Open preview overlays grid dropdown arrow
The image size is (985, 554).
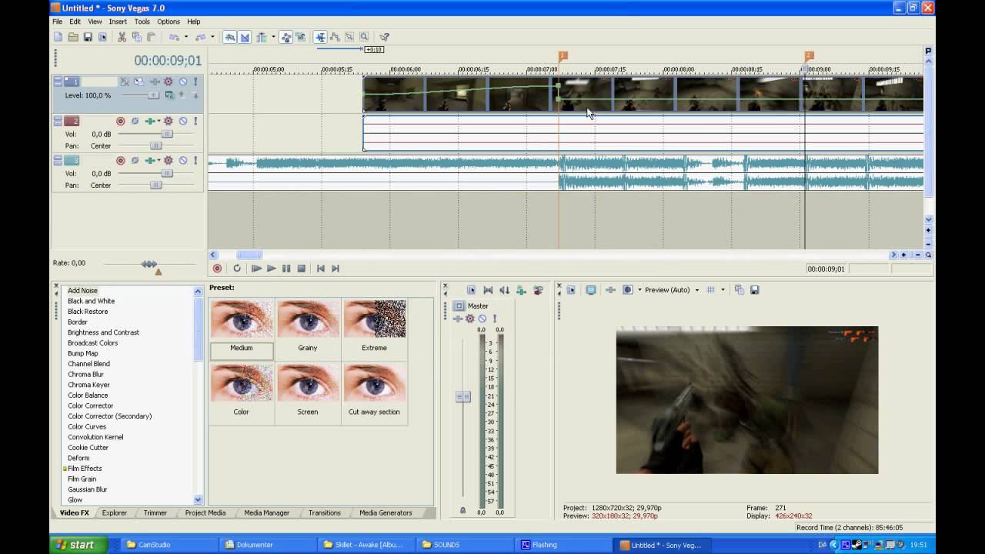(723, 290)
